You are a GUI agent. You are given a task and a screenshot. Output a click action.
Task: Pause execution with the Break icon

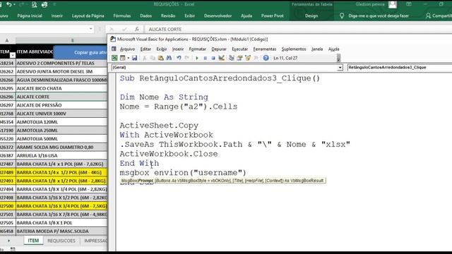[206, 58]
